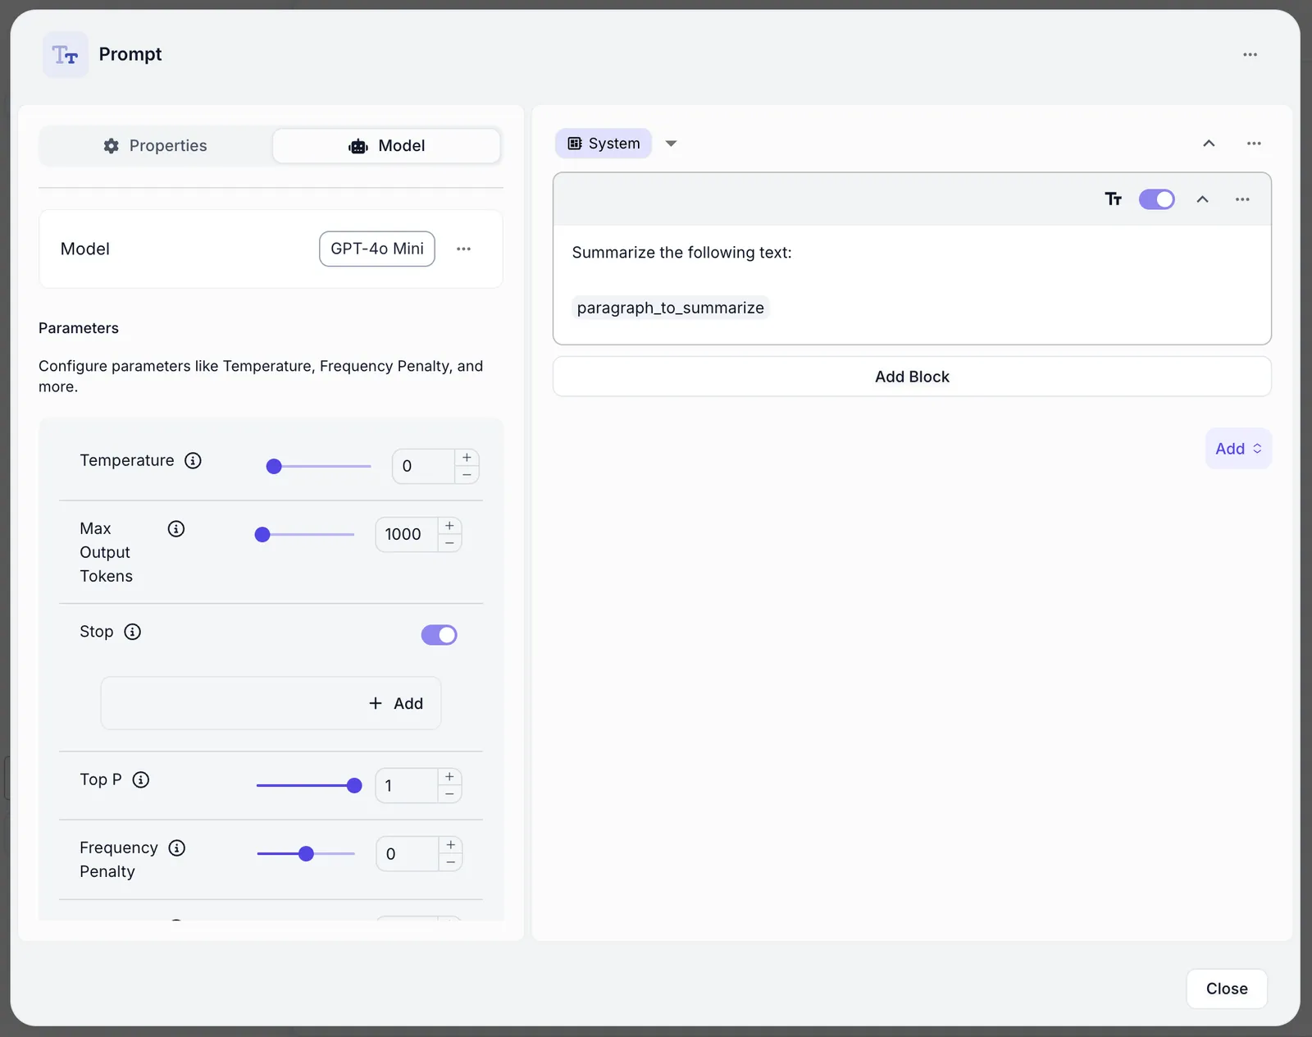
Task: Click the Prompt text-type icon in header
Action: tap(66, 55)
